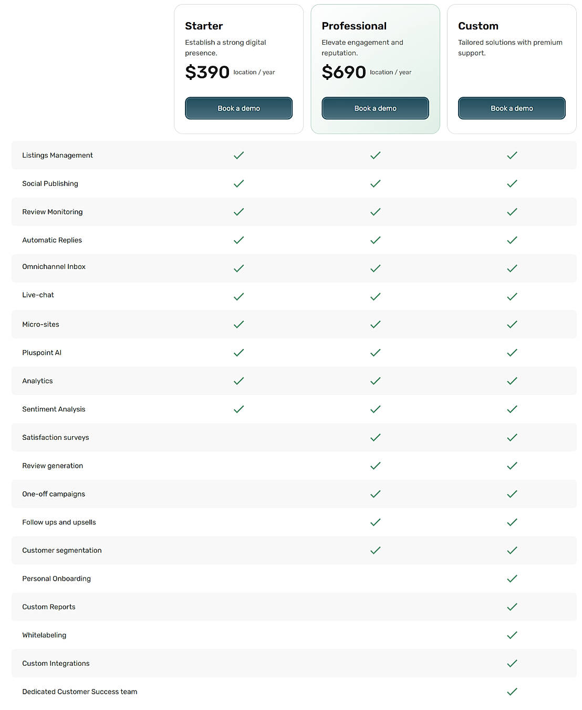The image size is (582, 710).
Task: Click Professional checkmark for Review generation
Action: [x=375, y=466]
